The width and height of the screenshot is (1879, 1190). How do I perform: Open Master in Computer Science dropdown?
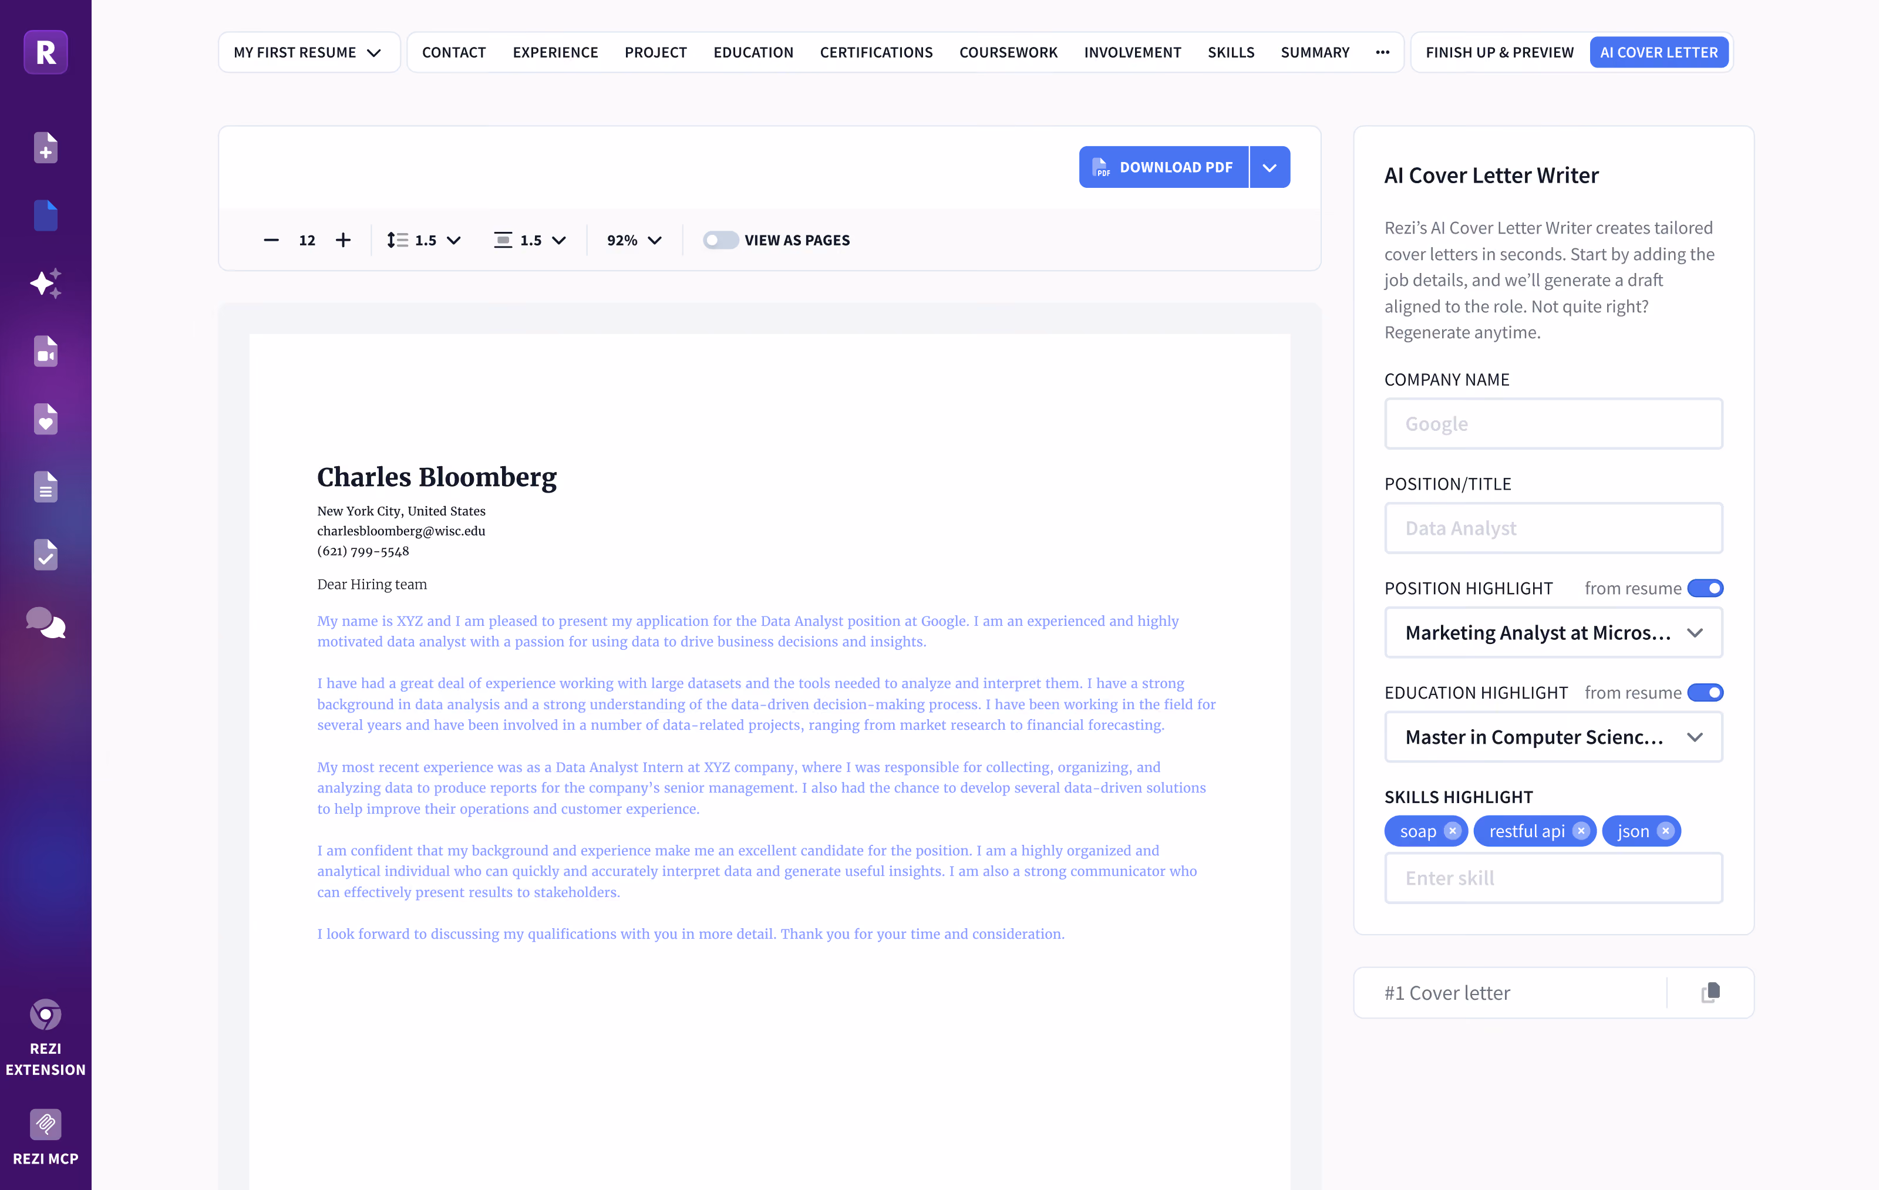pos(1554,737)
